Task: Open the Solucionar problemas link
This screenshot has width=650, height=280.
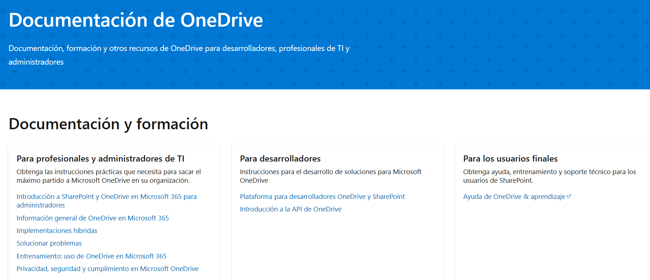Action: 49,243
